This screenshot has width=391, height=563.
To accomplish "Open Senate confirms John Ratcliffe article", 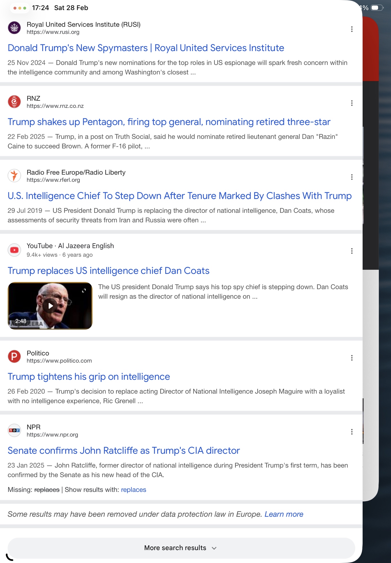I will click(x=124, y=450).
